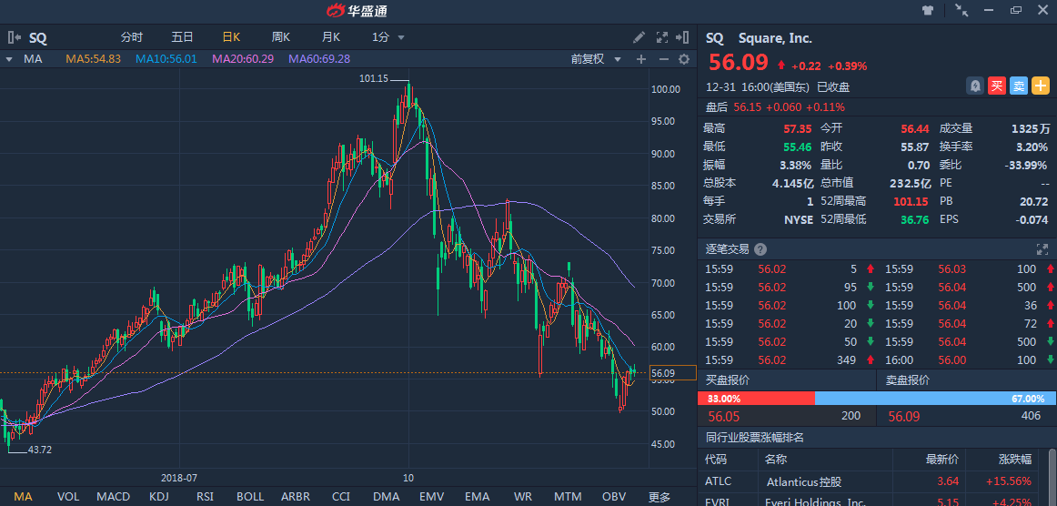Select the MTM indicator tab

[568, 497]
